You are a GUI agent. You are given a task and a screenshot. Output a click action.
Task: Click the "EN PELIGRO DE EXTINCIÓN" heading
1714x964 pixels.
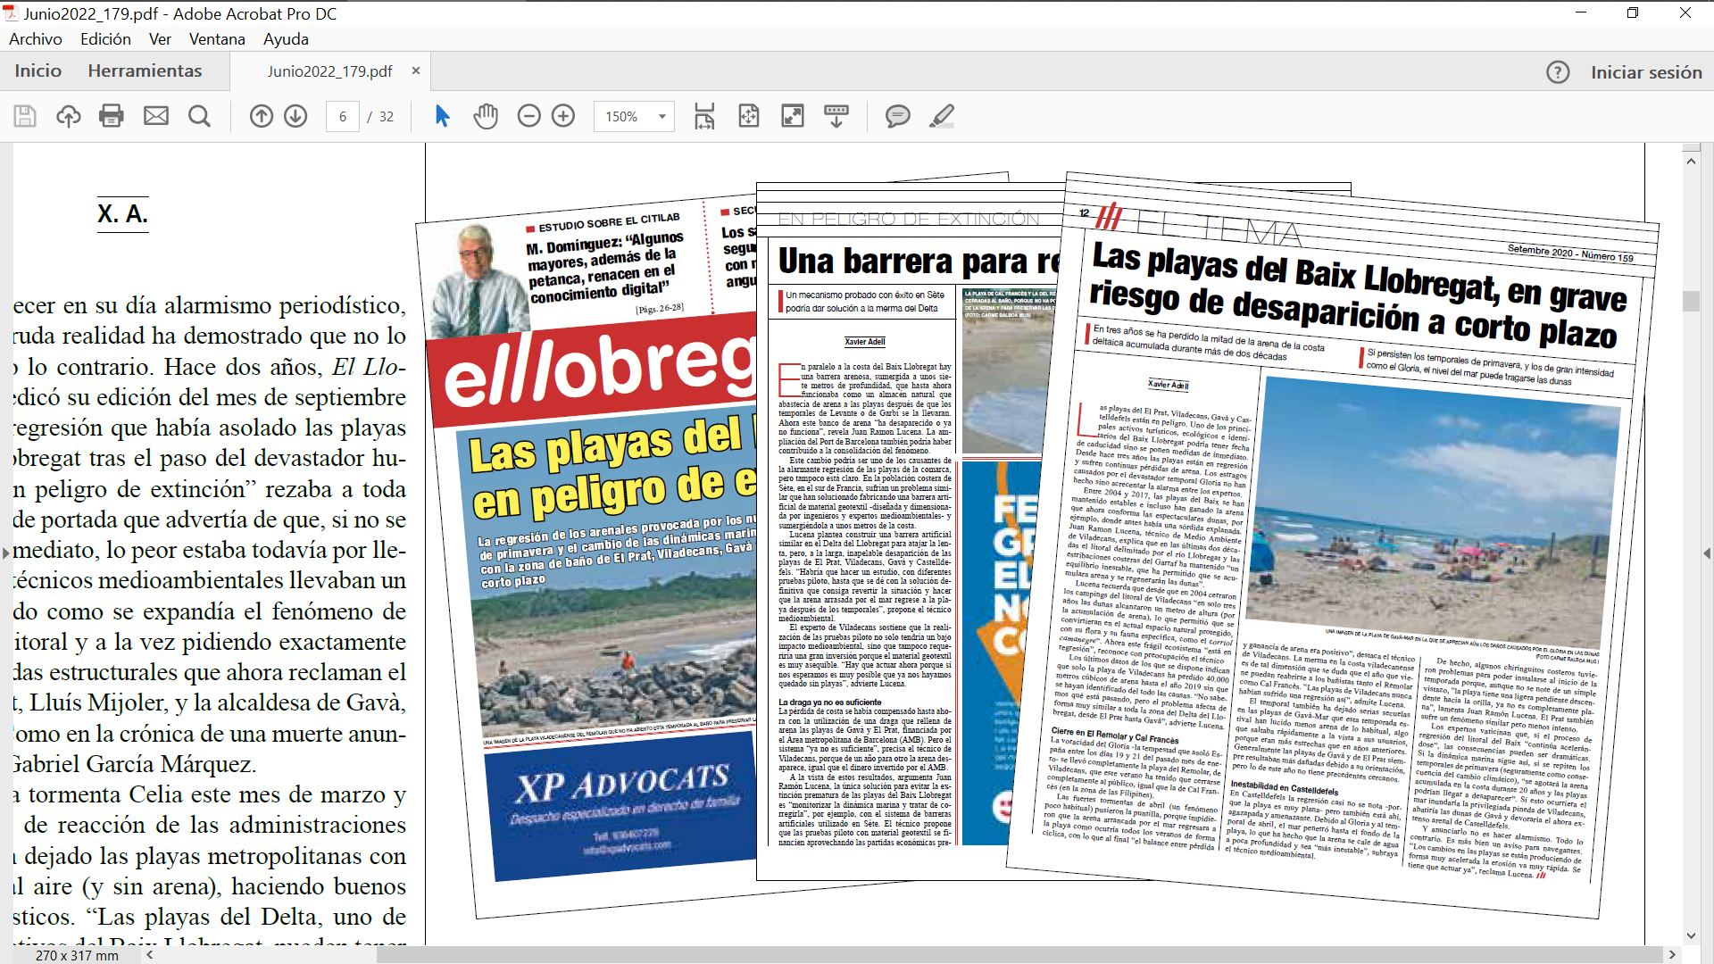(x=909, y=219)
